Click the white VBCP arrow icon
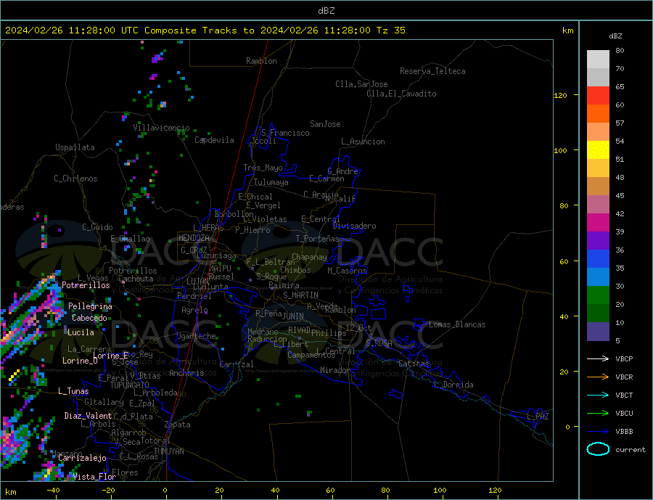 click(598, 358)
